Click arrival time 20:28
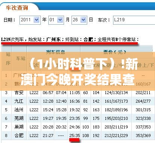 point(48,127)
